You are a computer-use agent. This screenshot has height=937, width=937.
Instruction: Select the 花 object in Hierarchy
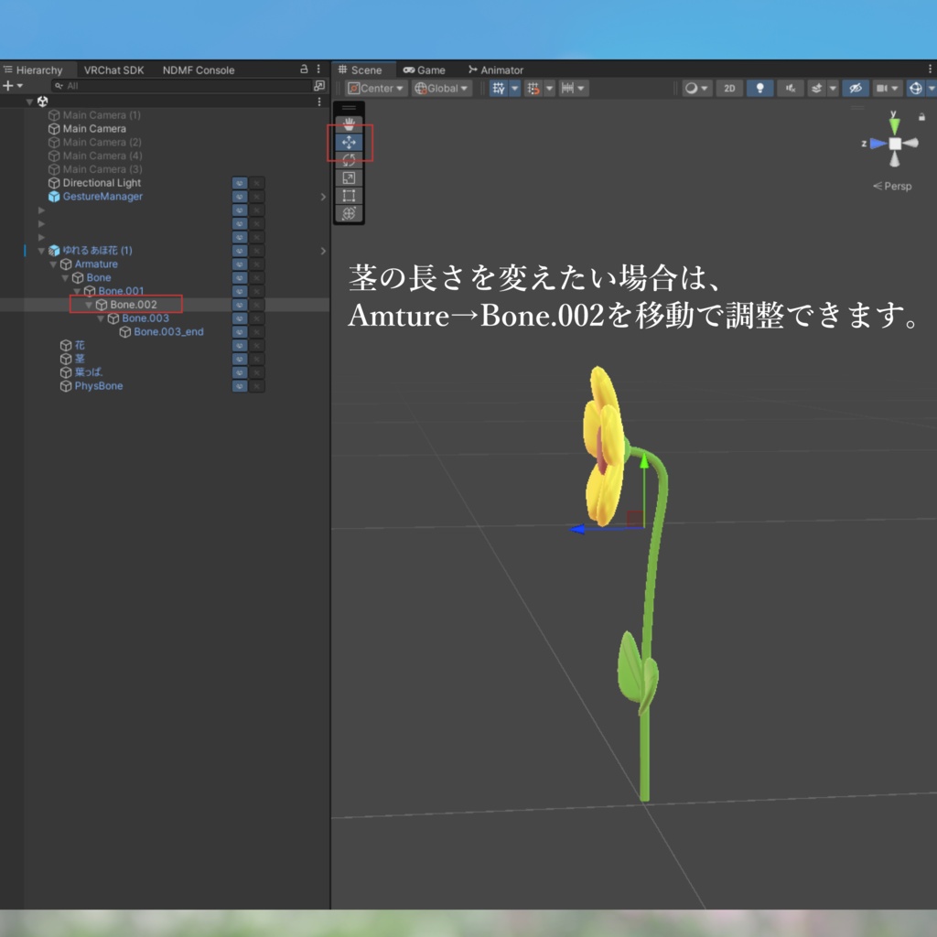click(80, 345)
